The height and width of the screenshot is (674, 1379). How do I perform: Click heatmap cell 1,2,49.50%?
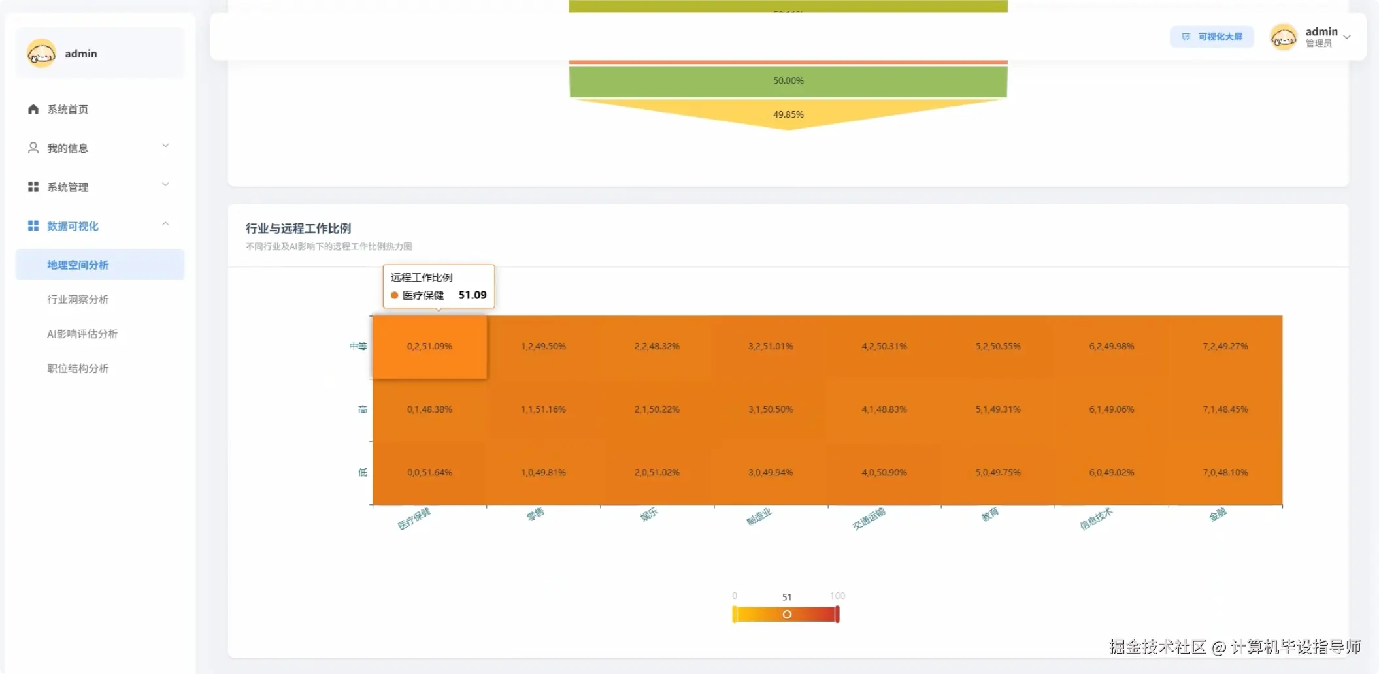[x=543, y=347]
